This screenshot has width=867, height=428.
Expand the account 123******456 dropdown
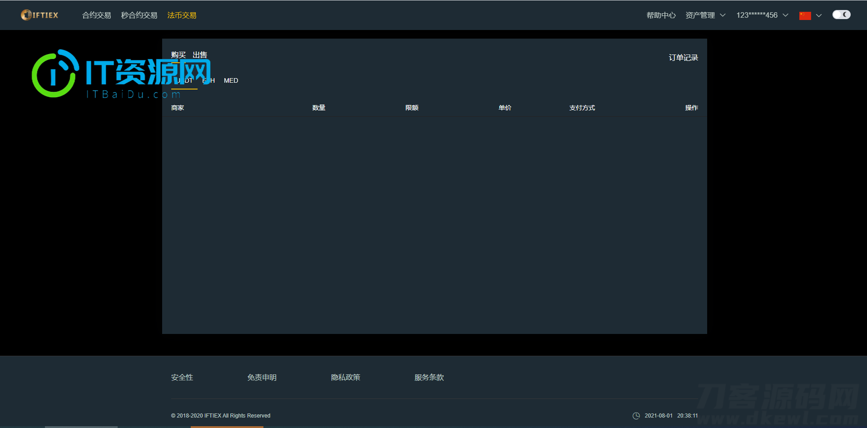762,15
